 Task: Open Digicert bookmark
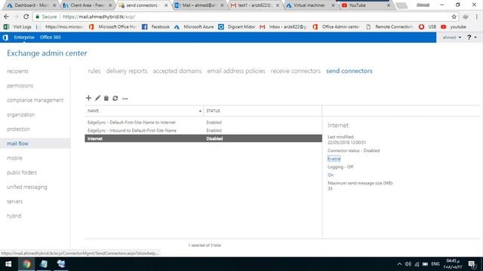click(x=236, y=27)
